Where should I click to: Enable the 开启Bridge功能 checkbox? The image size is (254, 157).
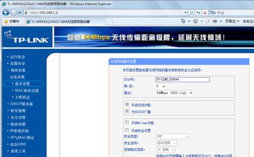(127, 122)
